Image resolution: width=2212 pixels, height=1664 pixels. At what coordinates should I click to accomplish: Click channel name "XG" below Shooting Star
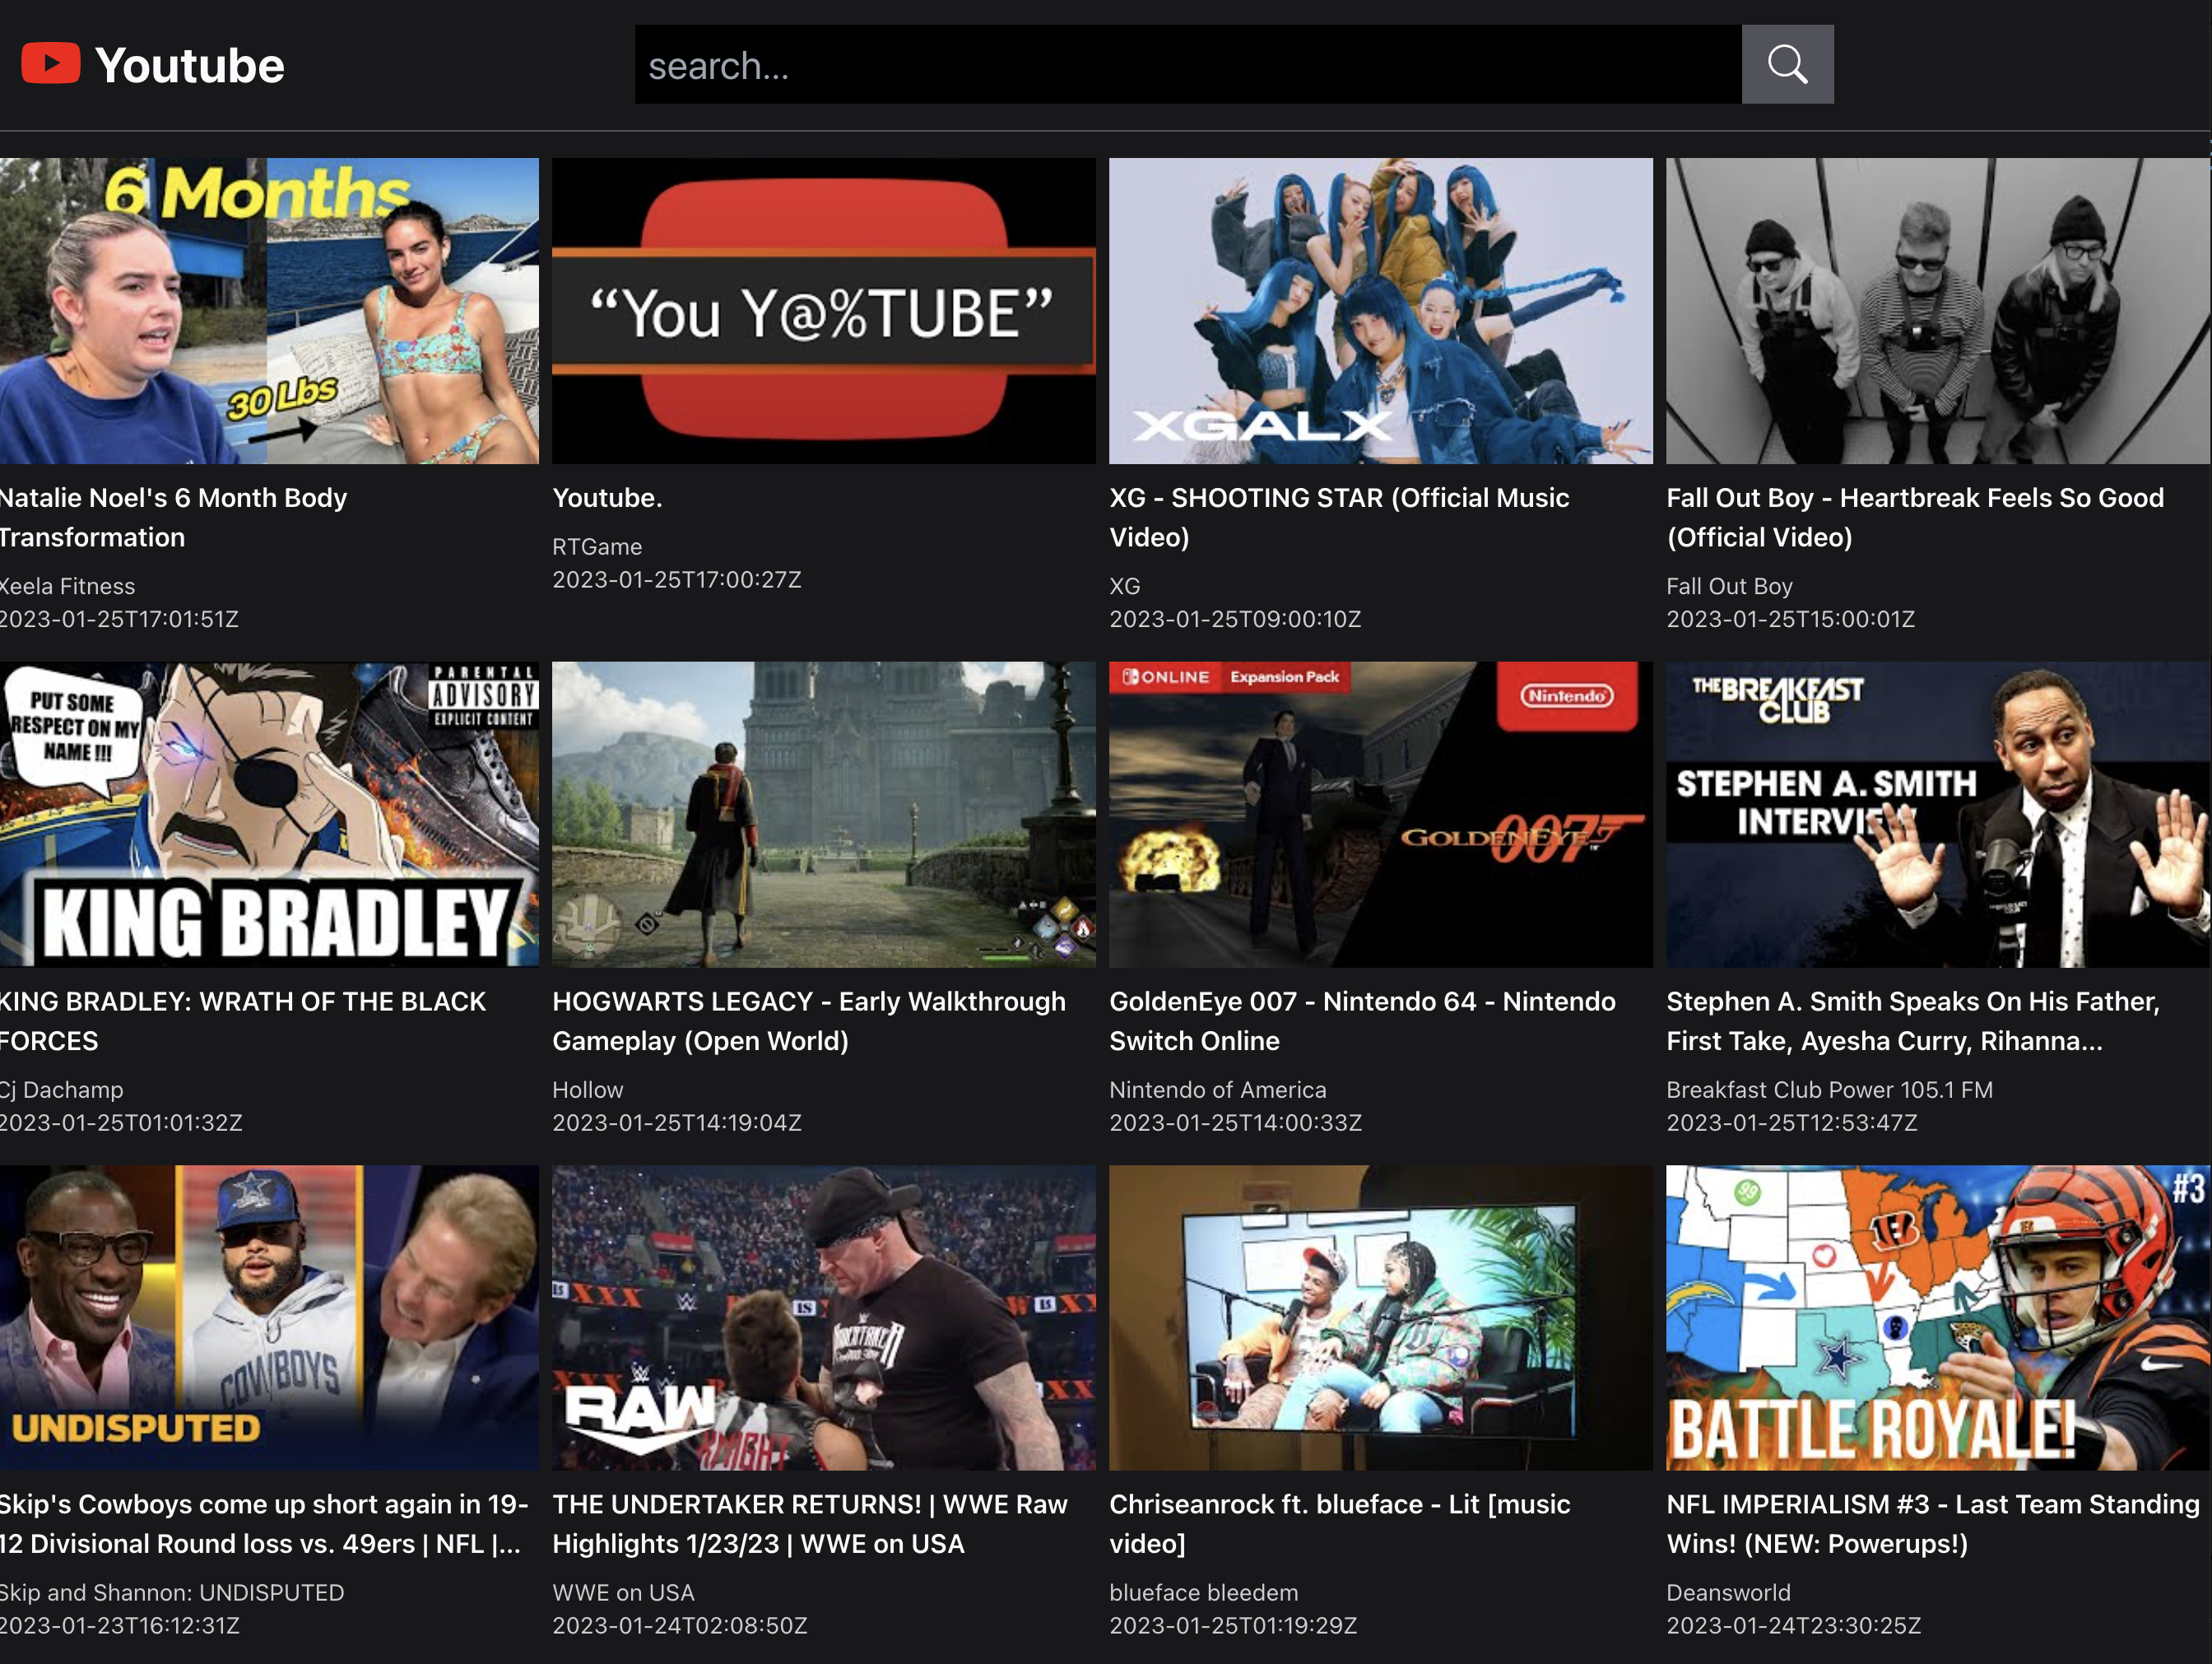click(x=1125, y=587)
